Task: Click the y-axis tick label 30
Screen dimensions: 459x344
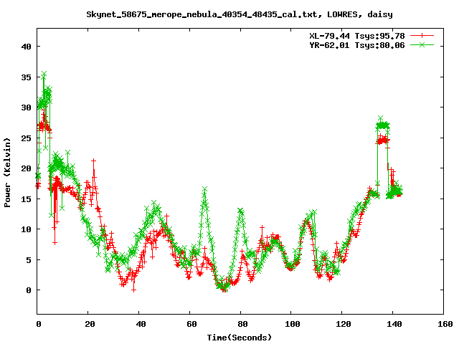Action: click(26, 107)
